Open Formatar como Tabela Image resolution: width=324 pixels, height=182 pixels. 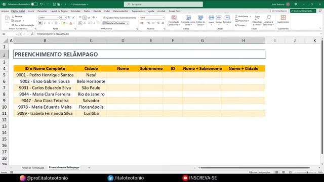(x=188, y=20)
